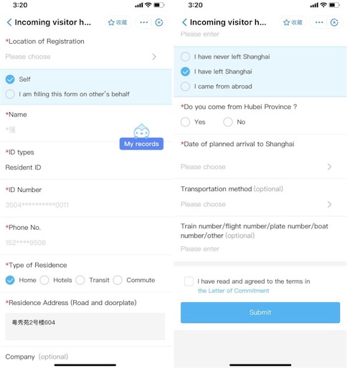Open the three-dot menu on the left screen
Screen dimensions: 347x368
point(144,22)
